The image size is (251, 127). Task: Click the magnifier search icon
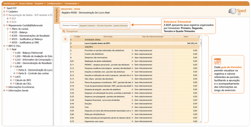click(64, 31)
